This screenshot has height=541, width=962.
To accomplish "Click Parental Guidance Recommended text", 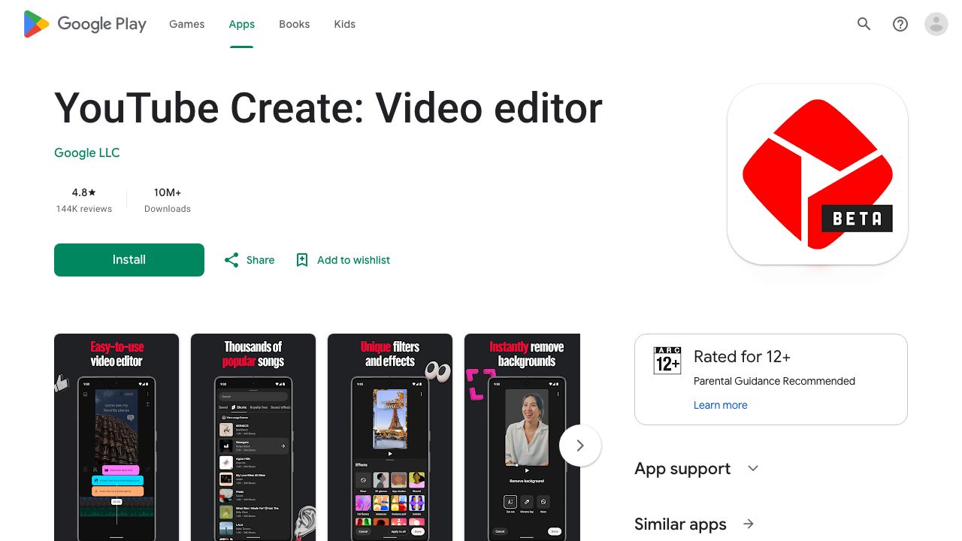I will [x=774, y=381].
